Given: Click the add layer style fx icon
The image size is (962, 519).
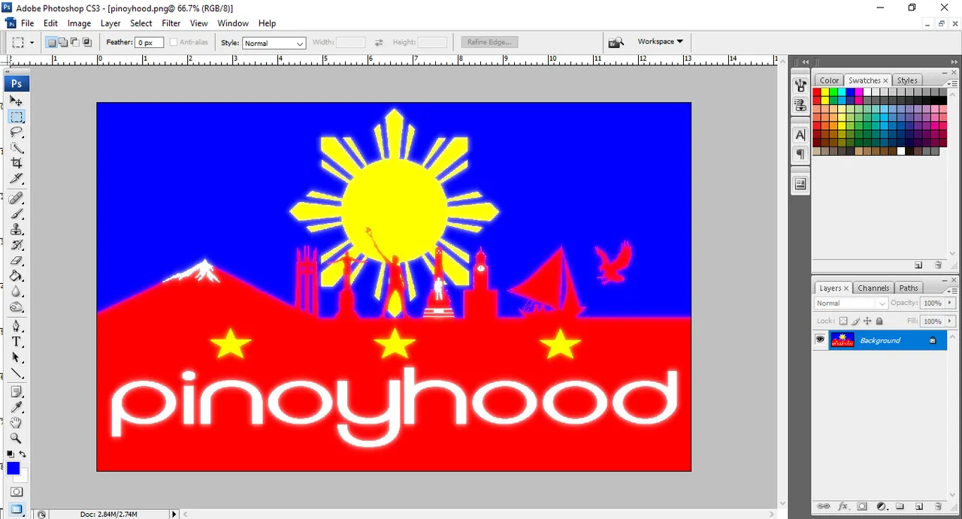Looking at the screenshot, I should [x=843, y=506].
